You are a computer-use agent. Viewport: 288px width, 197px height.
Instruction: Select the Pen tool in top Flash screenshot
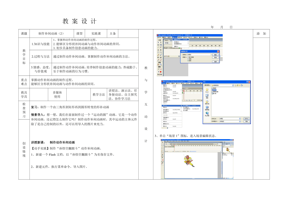158,50
